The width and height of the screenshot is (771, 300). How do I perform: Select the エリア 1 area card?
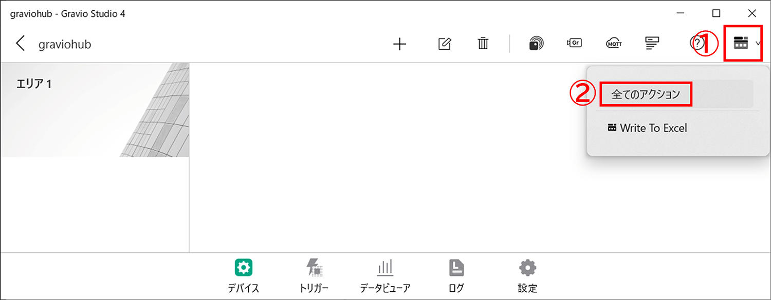[x=95, y=110]
